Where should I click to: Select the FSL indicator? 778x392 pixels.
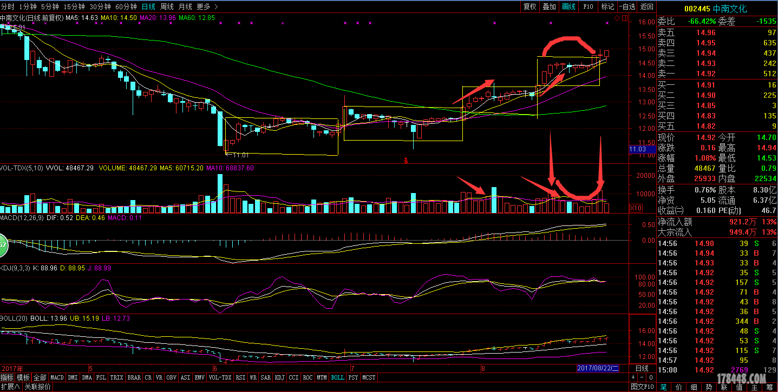[101, 377]
